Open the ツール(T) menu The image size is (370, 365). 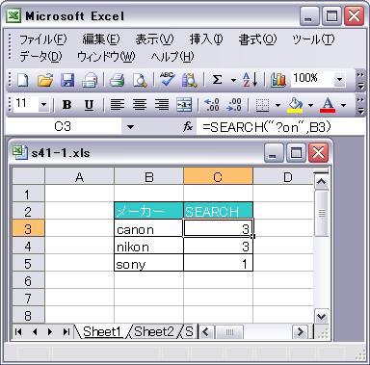313,39
